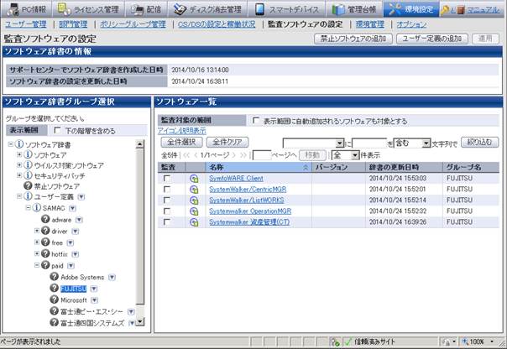This screenshot has height=349, width=507.
Task: Check audit box for SymfoWARE Client
Action: tap(167, 179)
